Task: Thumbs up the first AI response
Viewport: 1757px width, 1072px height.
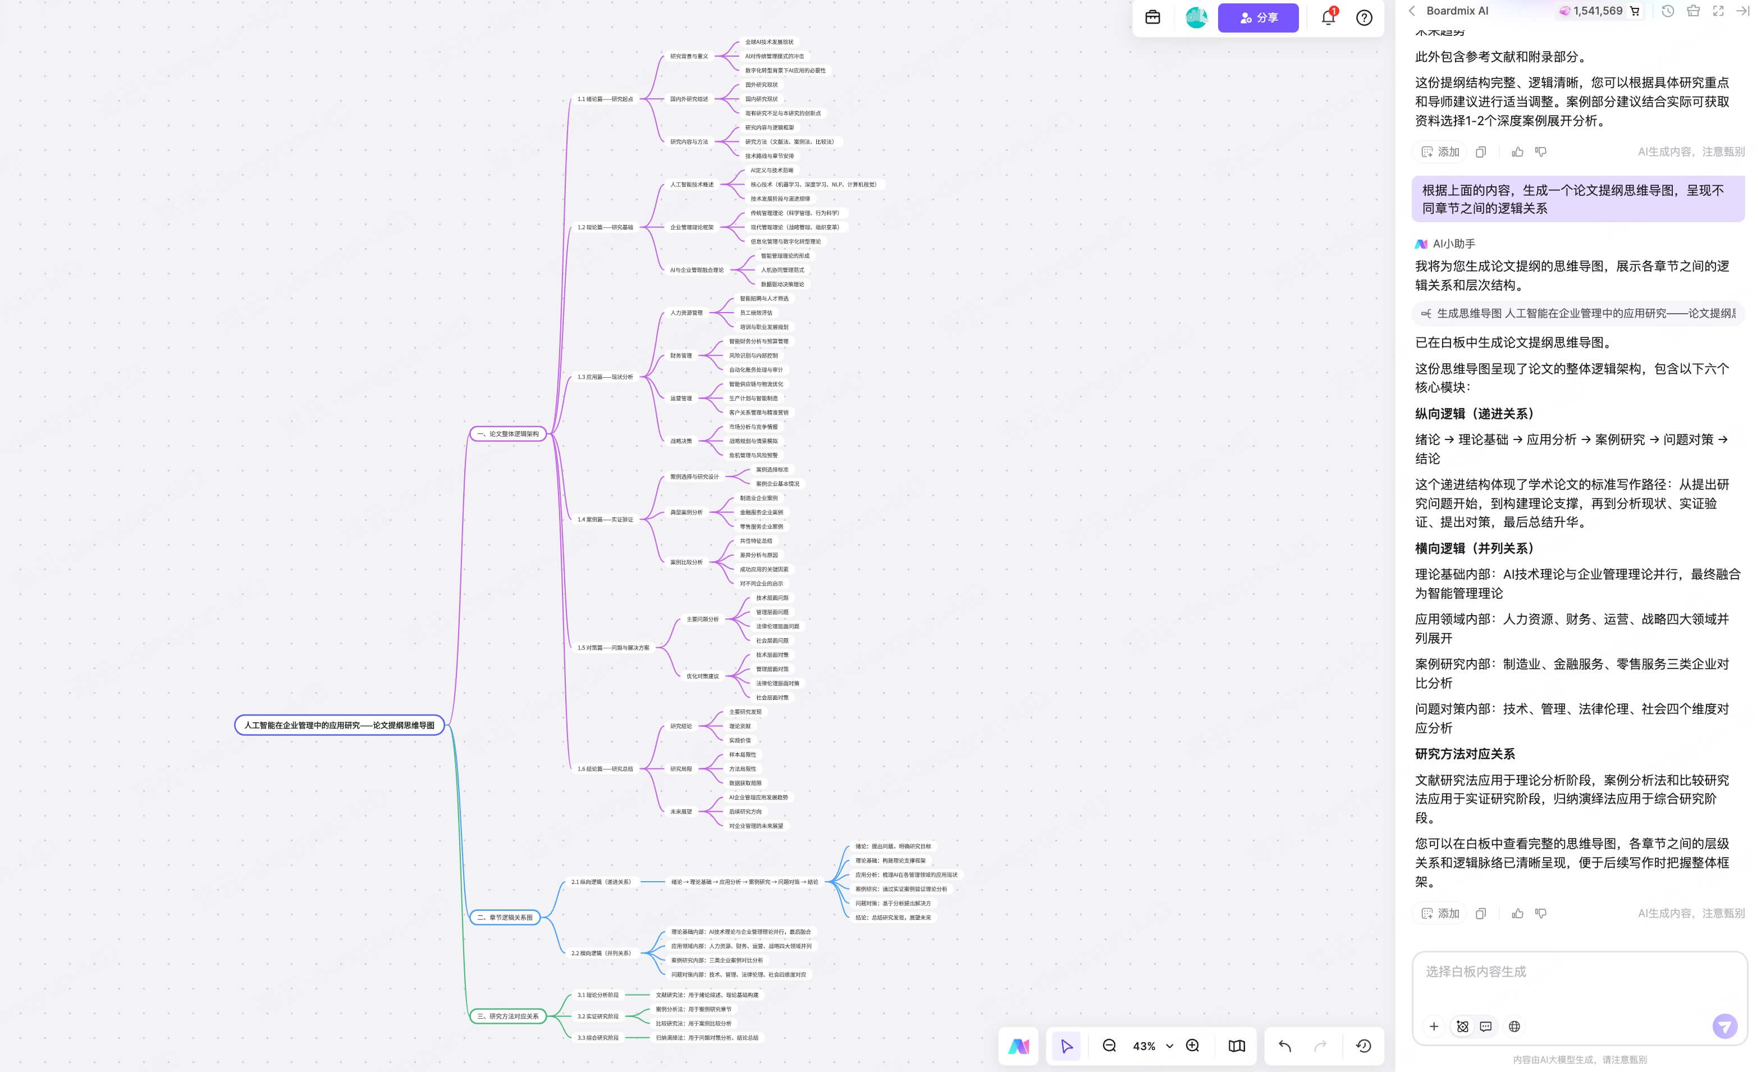Action: click(1517, 152)
